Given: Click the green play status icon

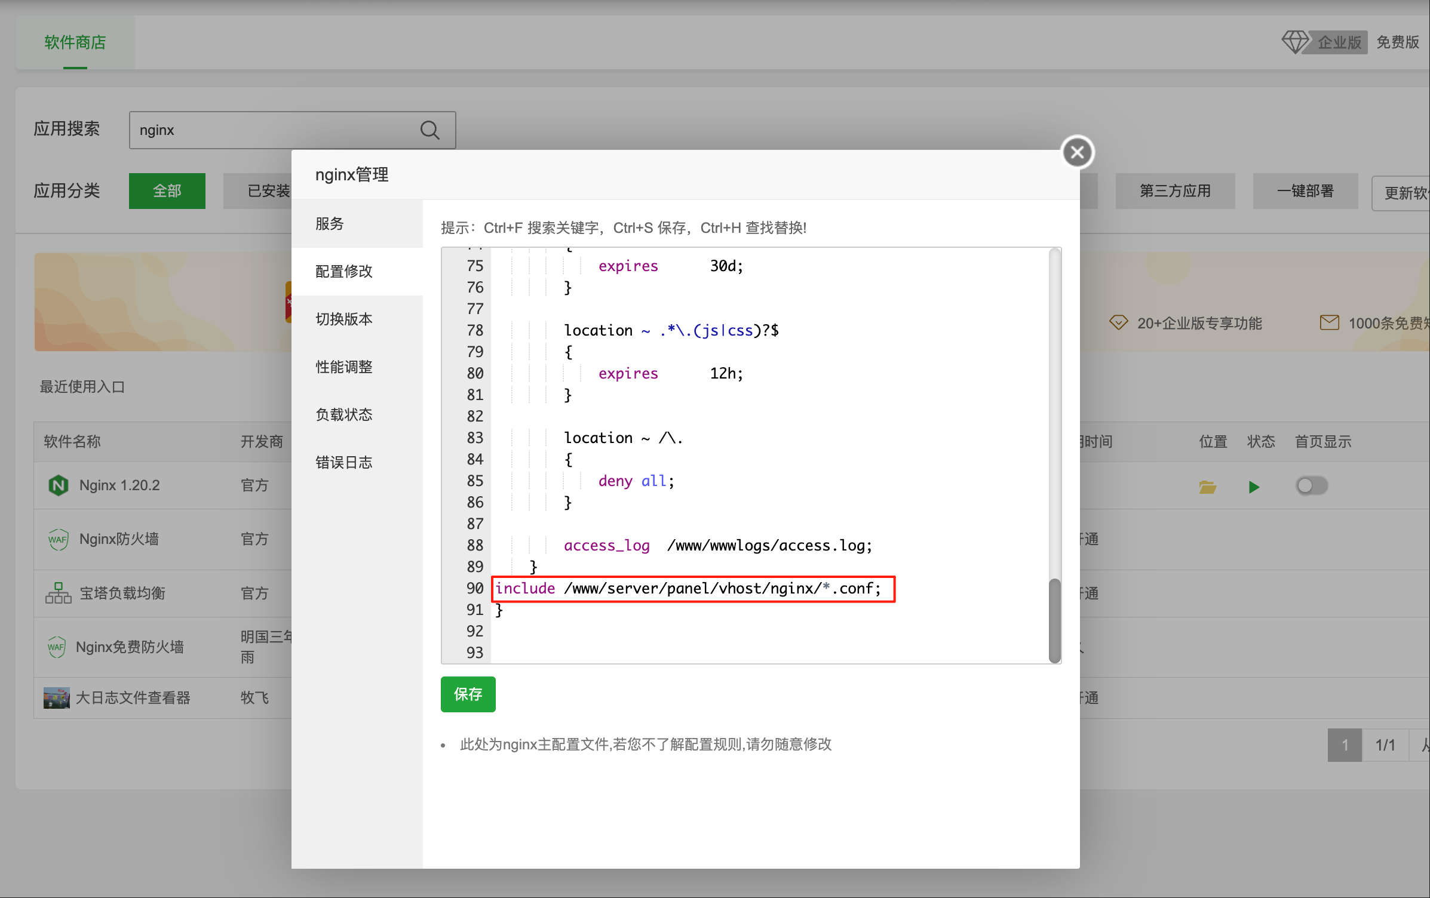Looking at the screenshot, I should (1254, 487).
